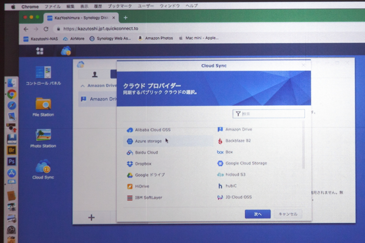Open AirMore bookmark

(x=74, y=39)
